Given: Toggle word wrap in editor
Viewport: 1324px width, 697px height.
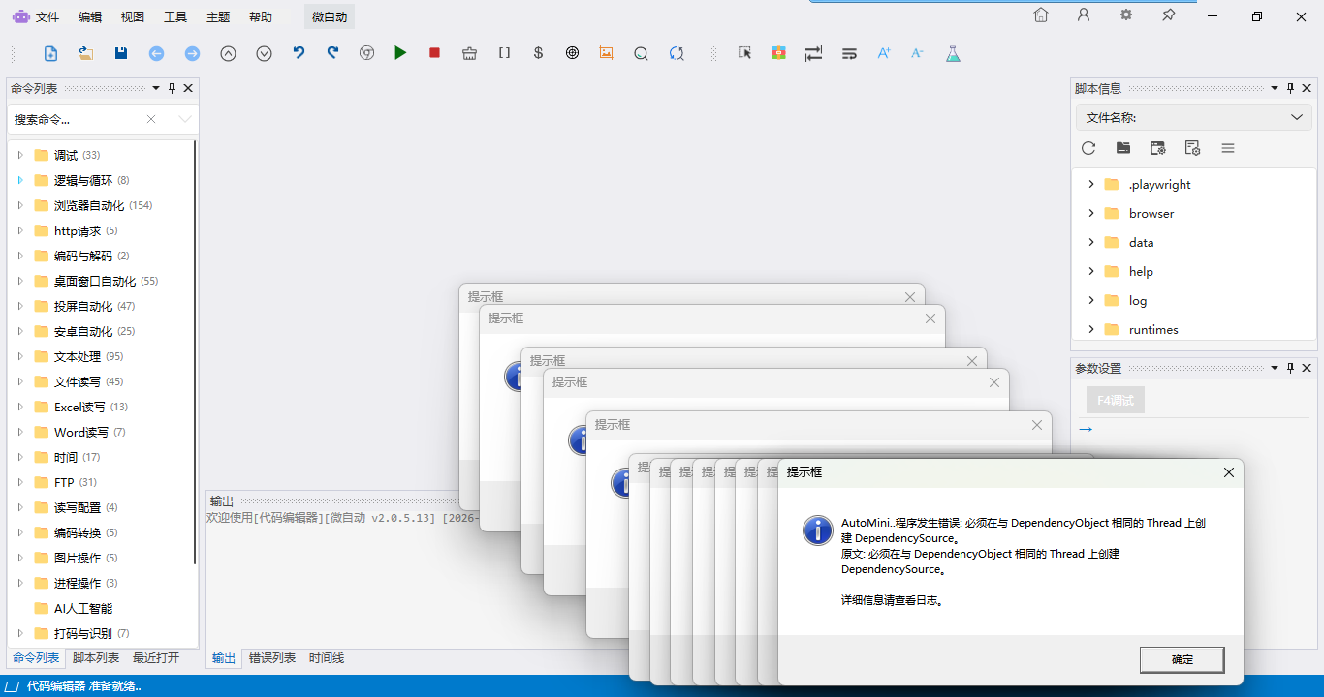Looking at the screenshot, I should point(849,53).
